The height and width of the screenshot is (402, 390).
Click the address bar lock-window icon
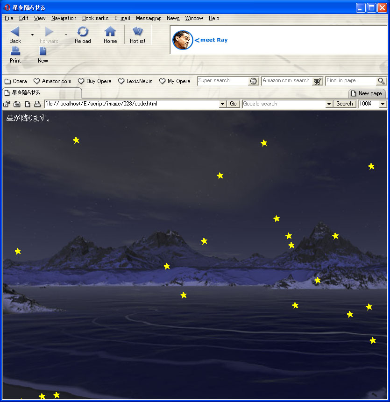coord(7,104)
